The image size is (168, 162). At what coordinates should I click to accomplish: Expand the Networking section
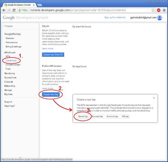coord(10,86)
